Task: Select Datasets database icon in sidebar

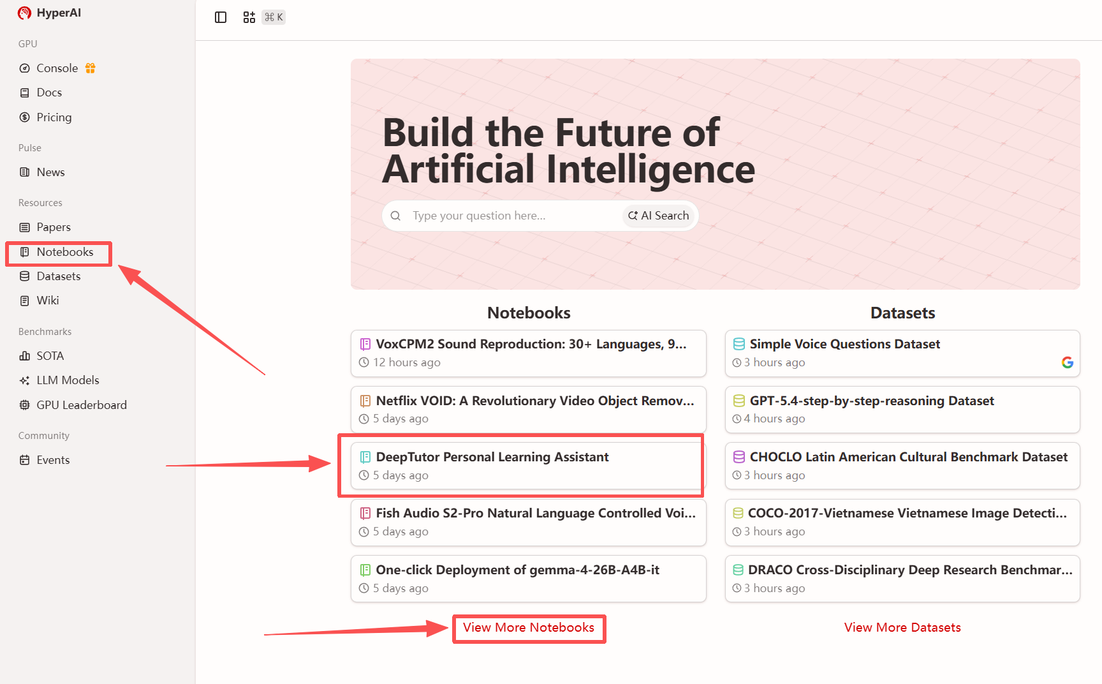Action: coord(25,276)
